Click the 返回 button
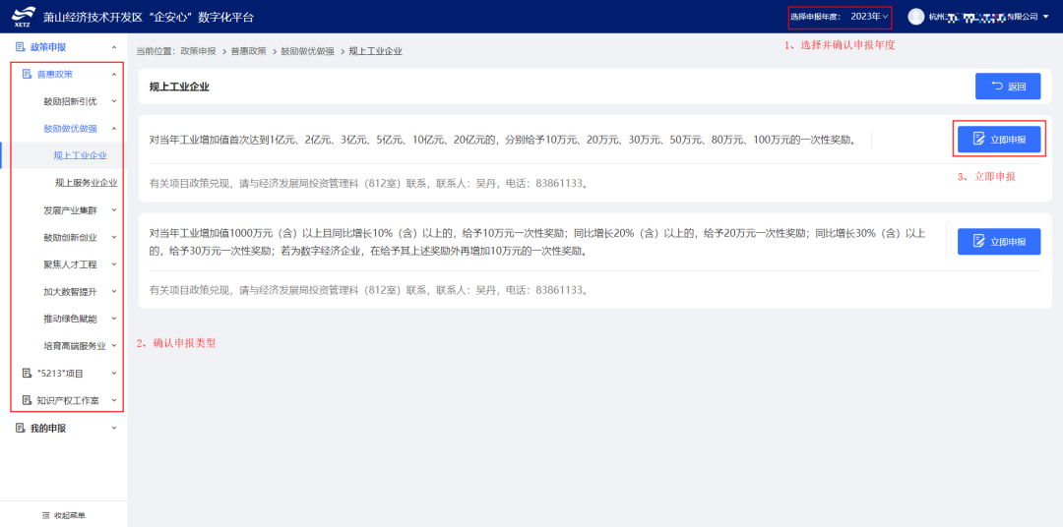The height and width of the screenshot is (527, 1063). tap(1008, 86)
